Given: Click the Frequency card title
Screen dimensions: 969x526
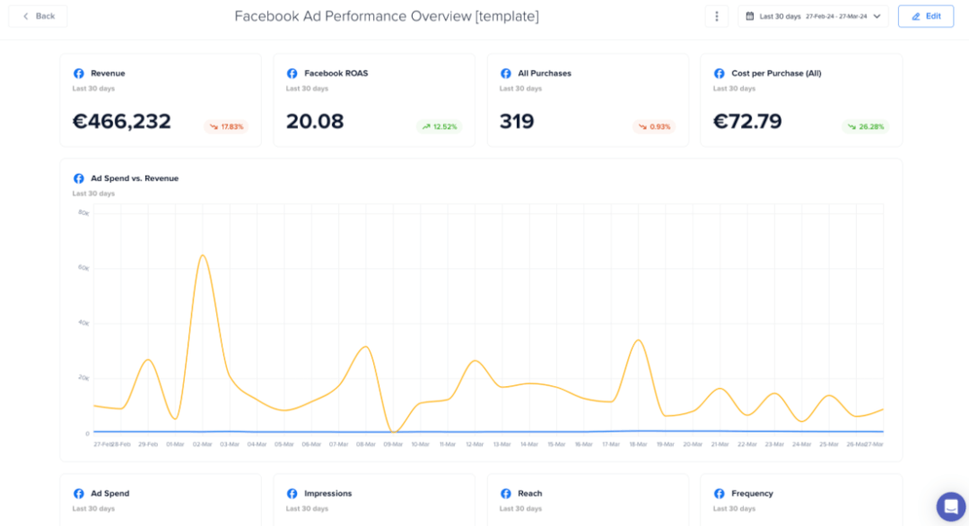Looking at the screenshot, I should click(752, 493).
